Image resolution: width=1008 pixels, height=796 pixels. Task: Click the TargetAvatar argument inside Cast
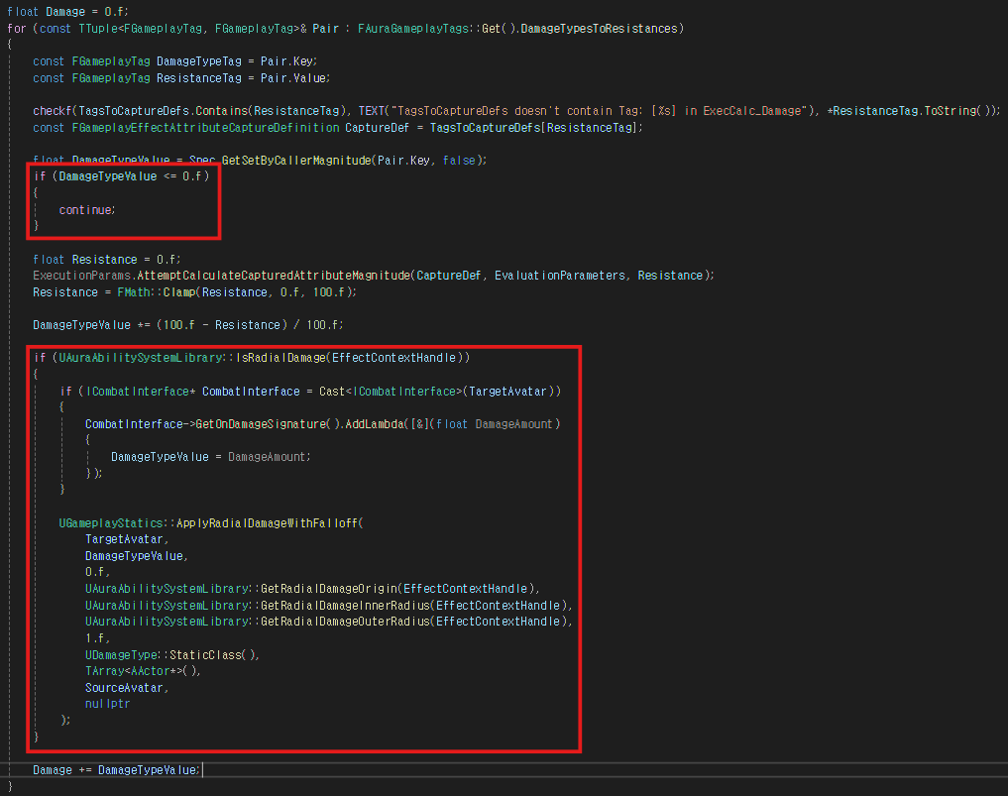pyautogui.click(x=507, y=391)
